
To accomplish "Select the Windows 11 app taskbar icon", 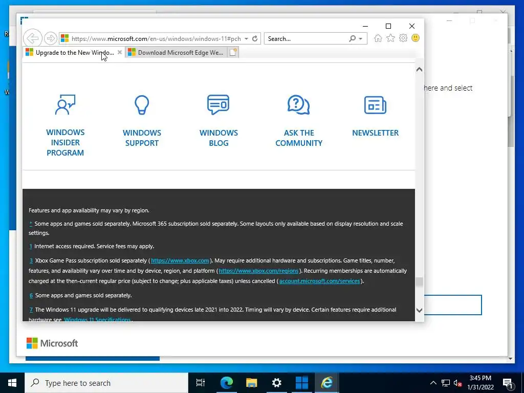I will (x=302, y=383).
